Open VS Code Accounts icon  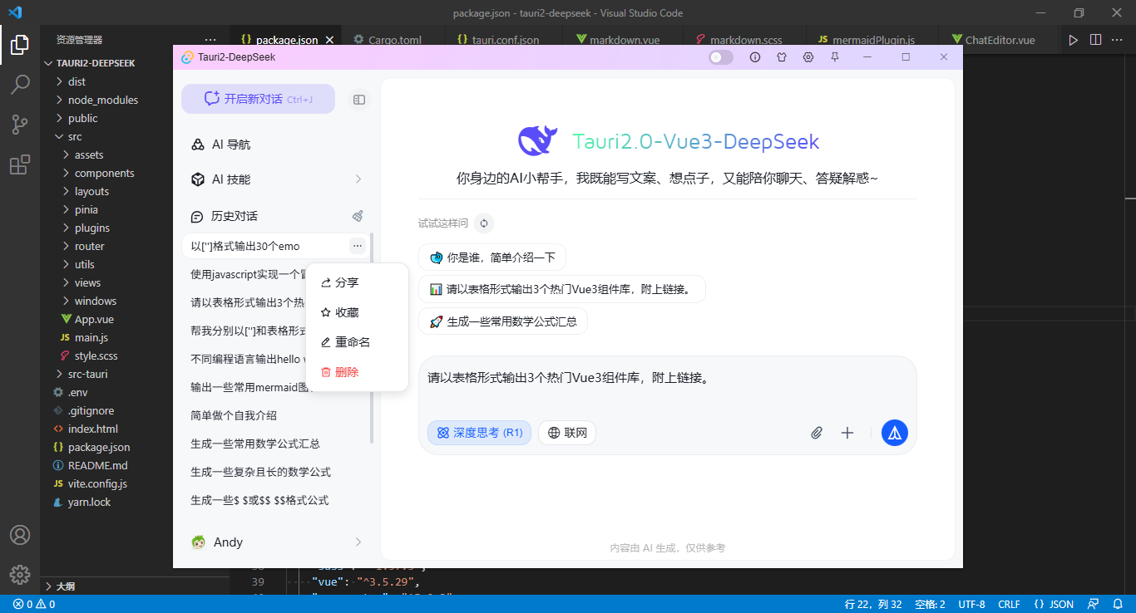click(20, 535)
